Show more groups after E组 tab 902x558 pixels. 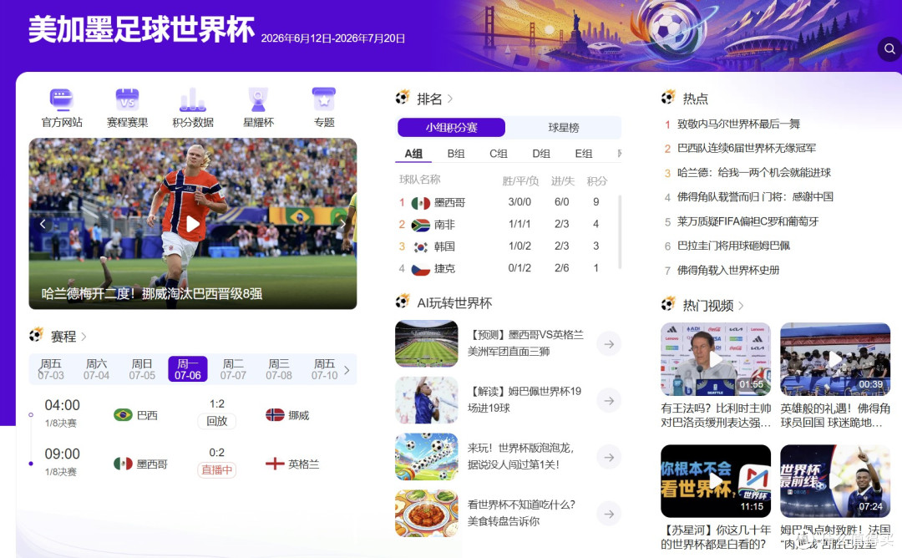(x=619, y=154)
